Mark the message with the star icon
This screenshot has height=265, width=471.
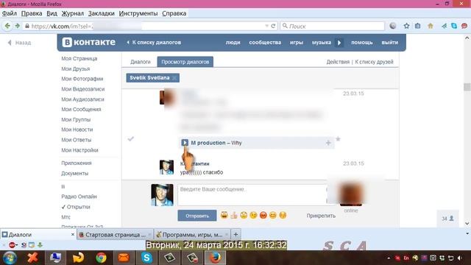338,139
